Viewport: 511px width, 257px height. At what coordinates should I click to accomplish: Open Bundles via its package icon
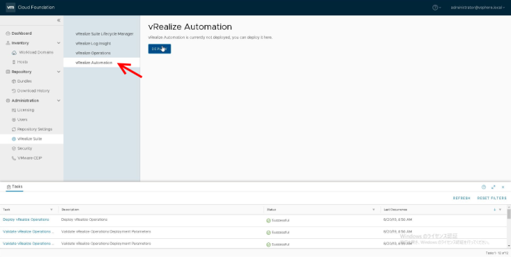pyautogui.click(x=14, y=81)
